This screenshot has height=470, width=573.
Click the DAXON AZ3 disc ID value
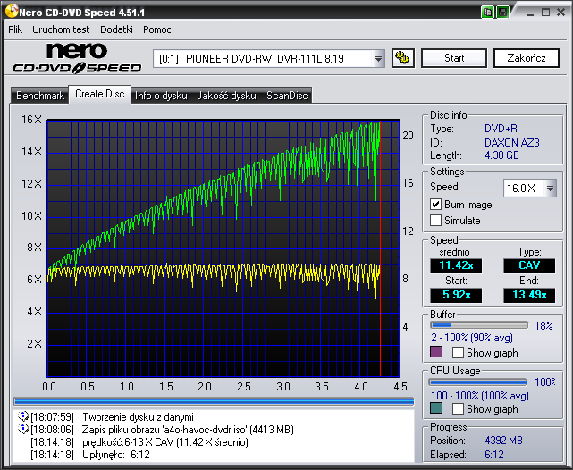tap(512, 142)
